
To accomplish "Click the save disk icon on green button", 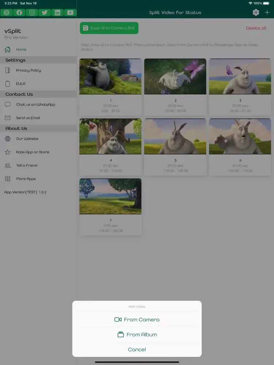I will [85, 28].
